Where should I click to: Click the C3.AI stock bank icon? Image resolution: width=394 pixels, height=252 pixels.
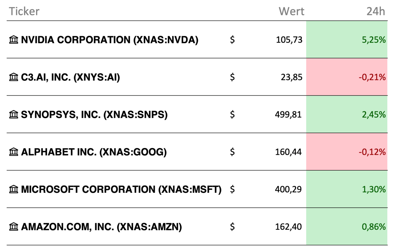(x=14, y=77)
